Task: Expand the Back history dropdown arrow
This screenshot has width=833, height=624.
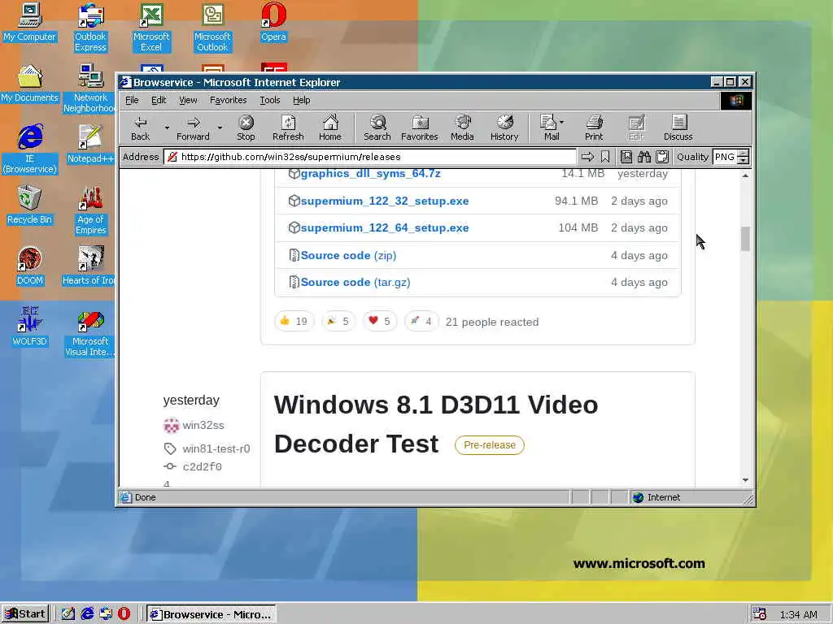Action: click(167, 128)
